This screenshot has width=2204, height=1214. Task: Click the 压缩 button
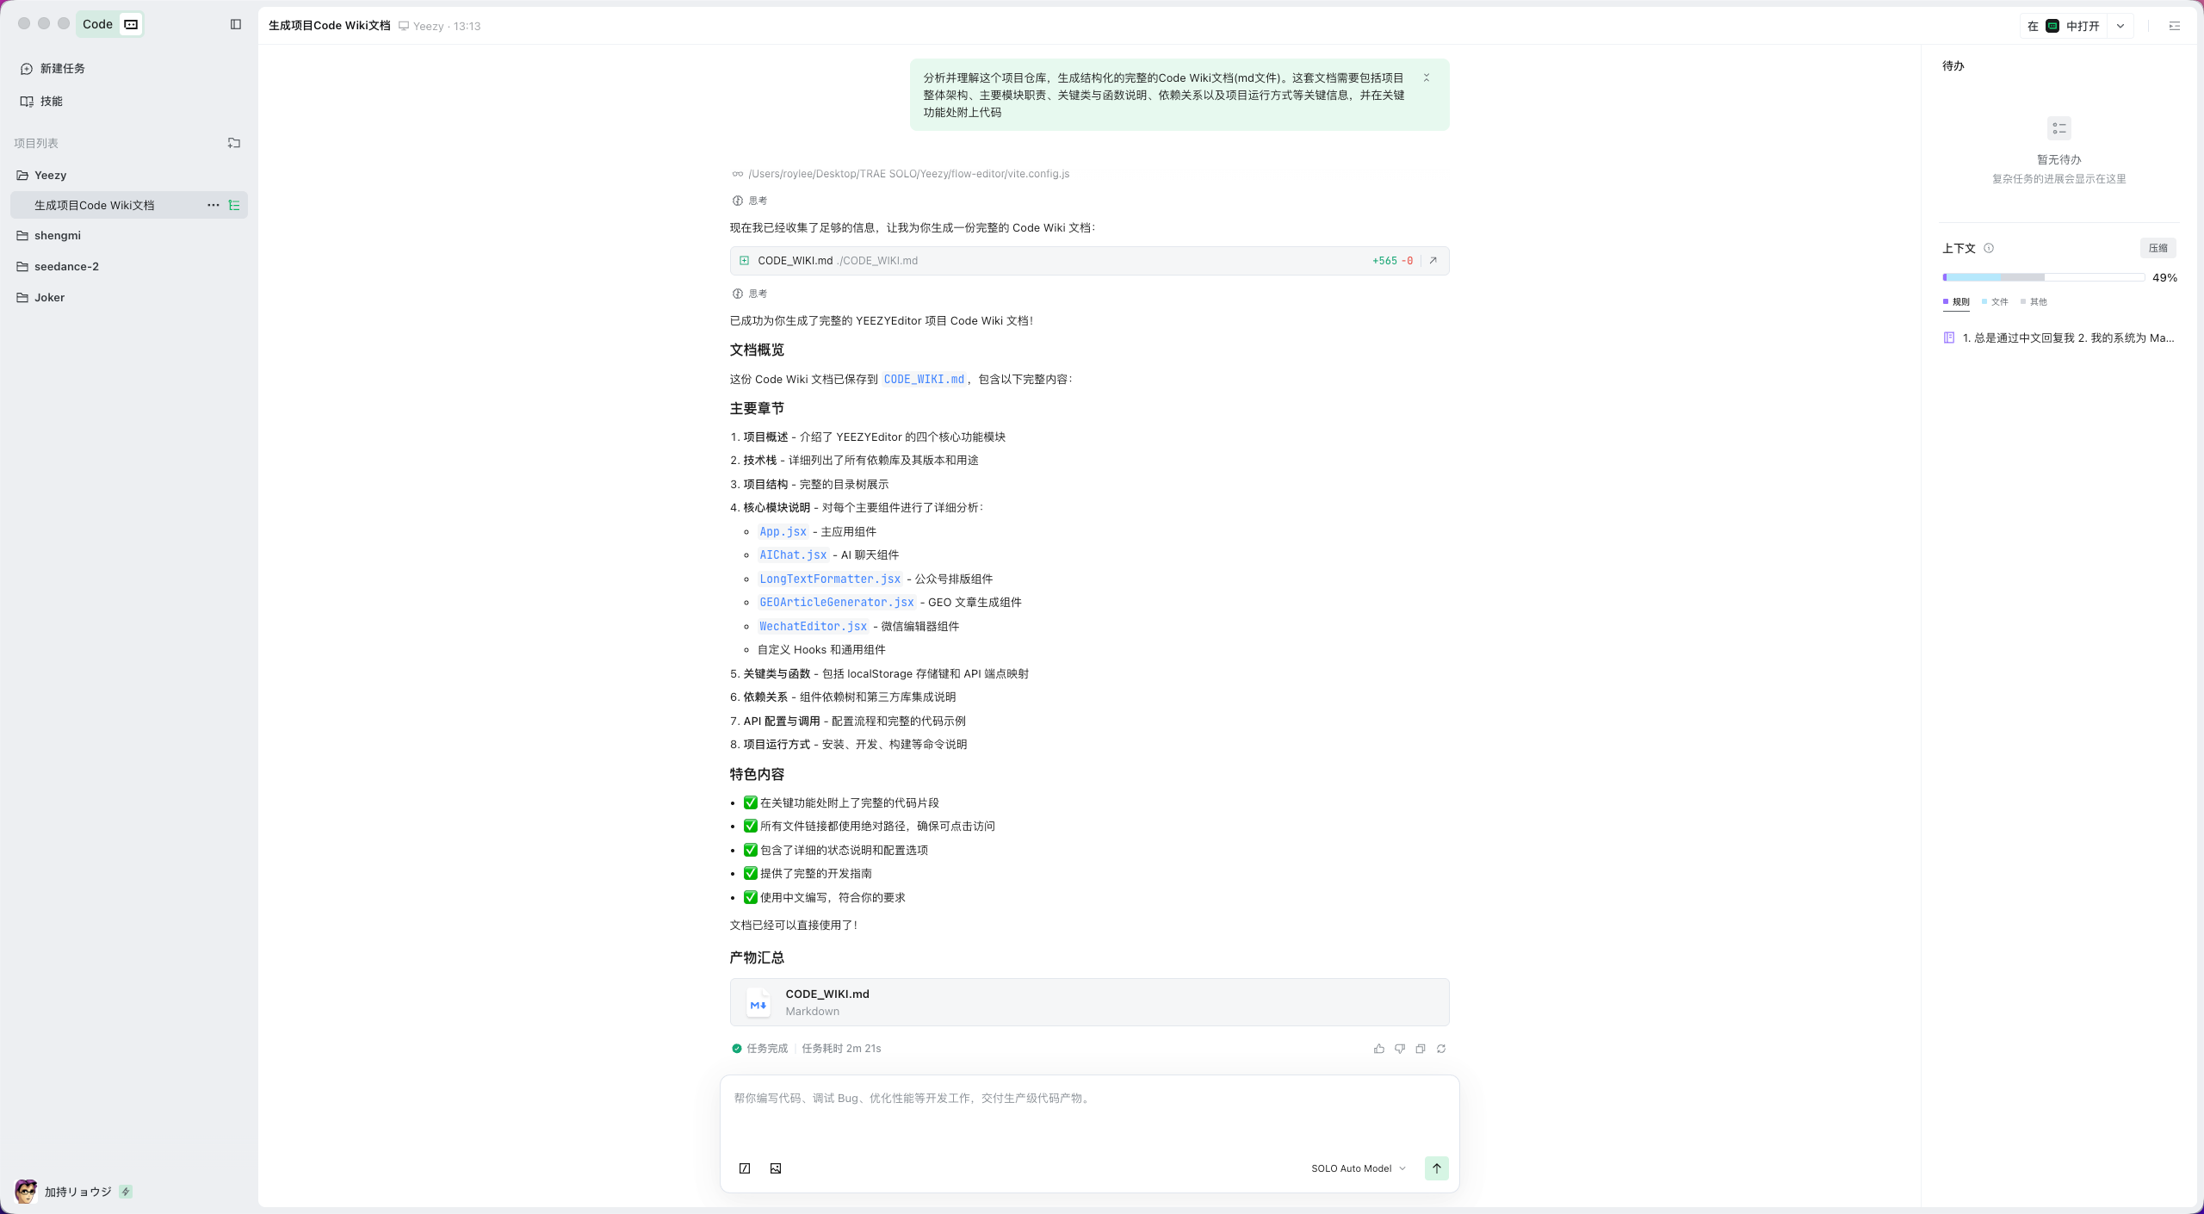pyautogui.click(x=2158, y=248)
